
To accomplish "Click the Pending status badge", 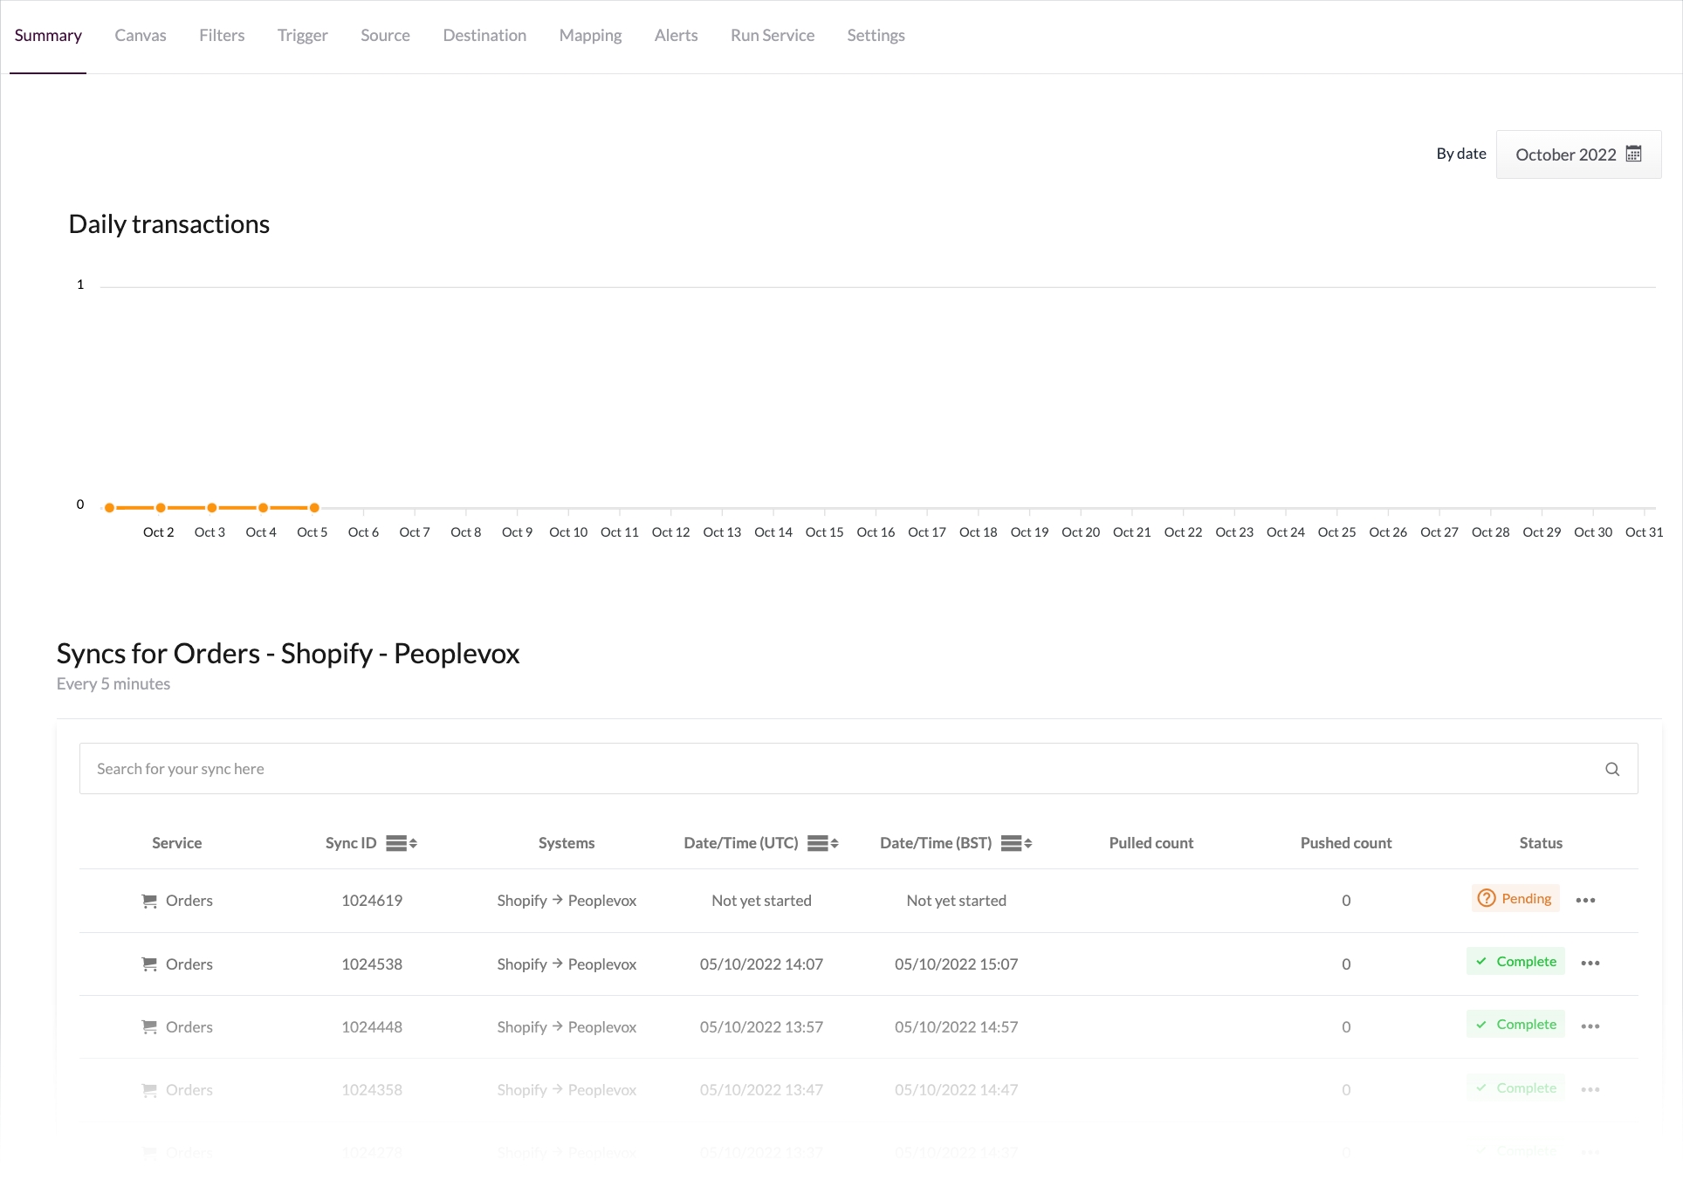I will coord(1515,899).
